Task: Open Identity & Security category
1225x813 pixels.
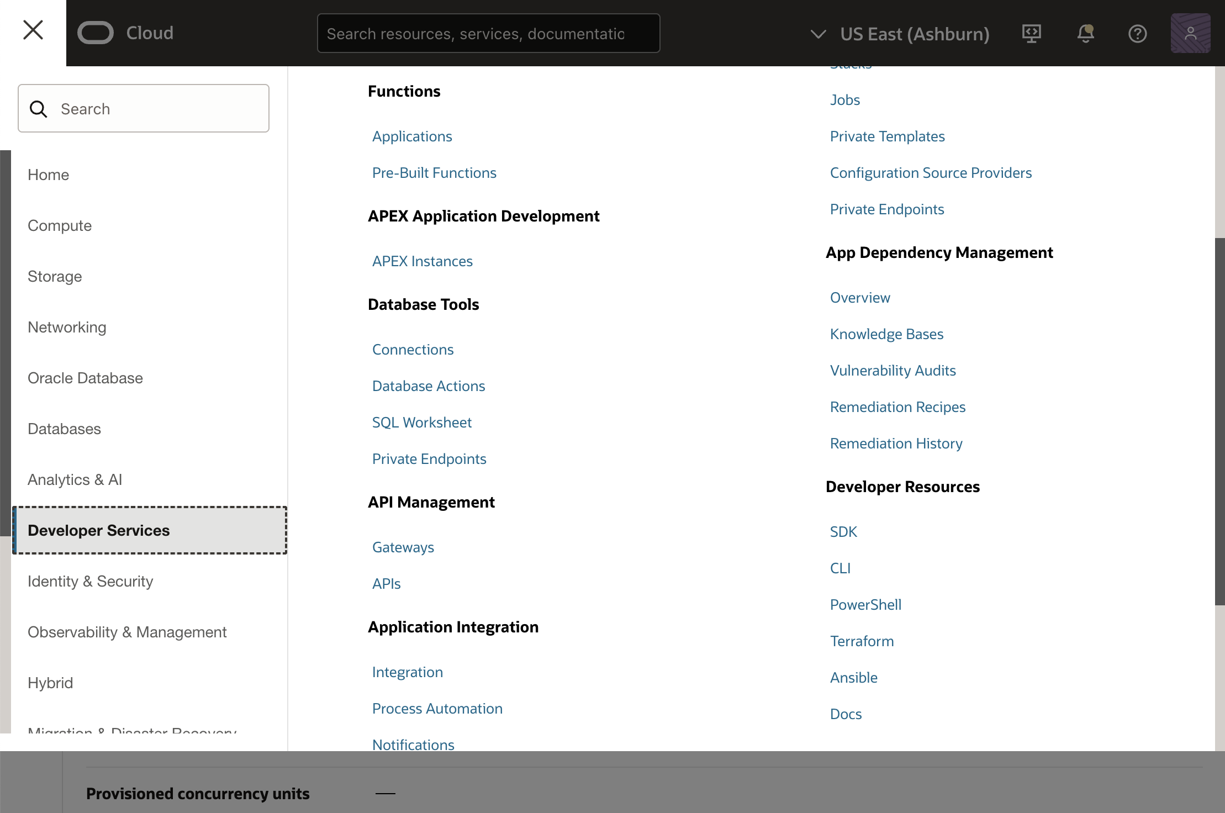Action: (90, 581)
